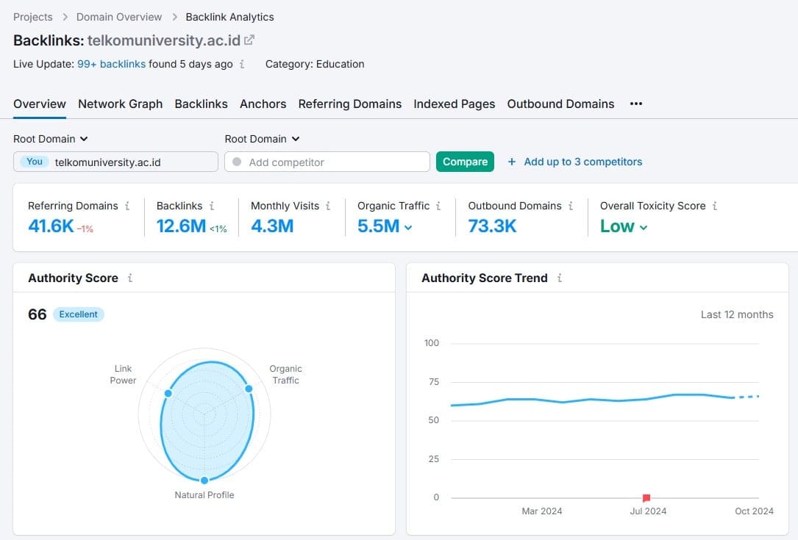Click info icon beside Authority Score Trend
Viewport: 798px width, 540px height.
coord(559,278)
